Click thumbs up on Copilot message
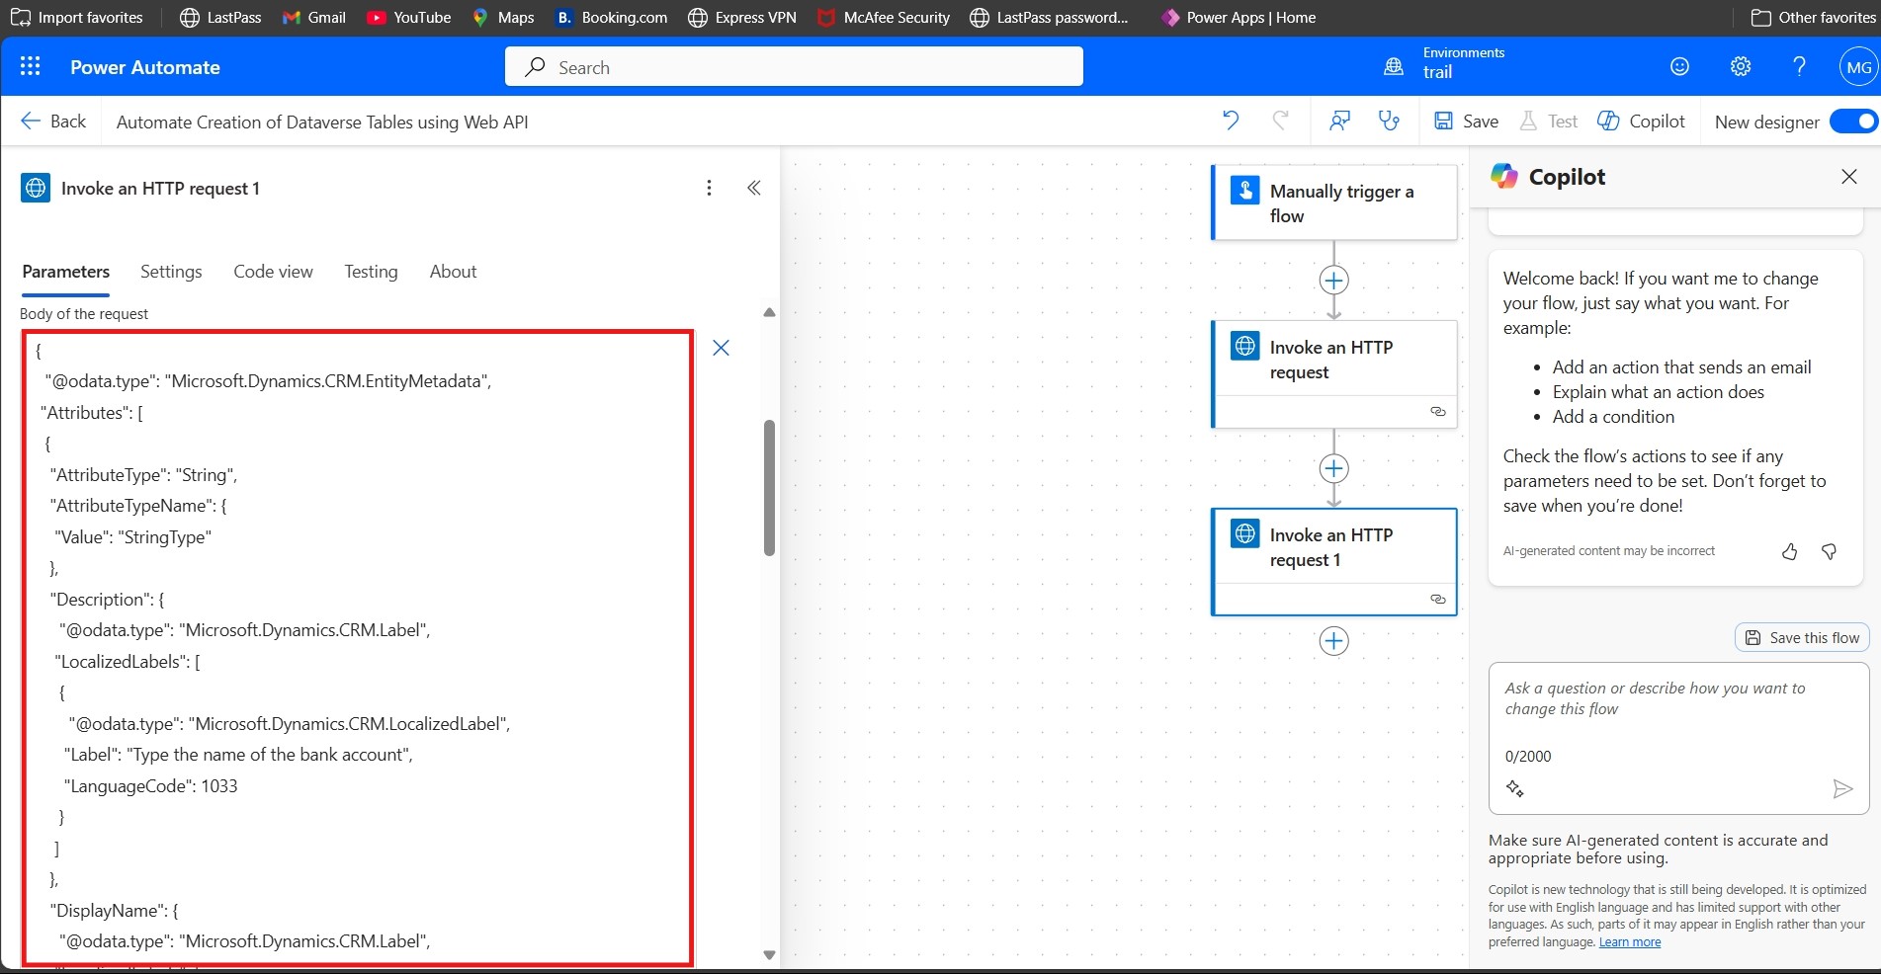This screenshot has width=1881, height=974. (x=1789, y=551)
